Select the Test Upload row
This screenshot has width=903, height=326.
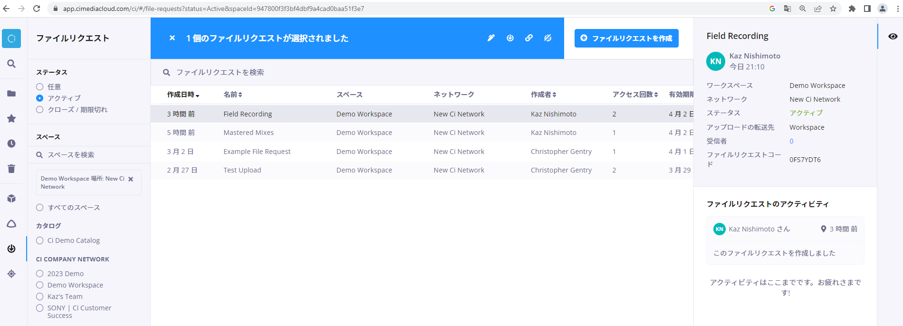(422, 170)
